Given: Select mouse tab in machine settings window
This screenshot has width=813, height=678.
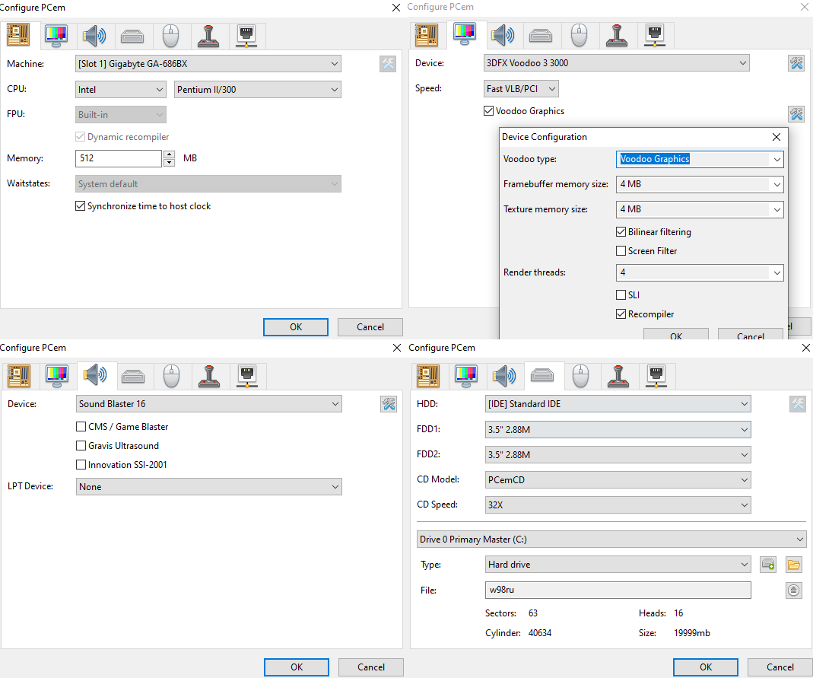Looking at the screenshot, I should [170, 35].
